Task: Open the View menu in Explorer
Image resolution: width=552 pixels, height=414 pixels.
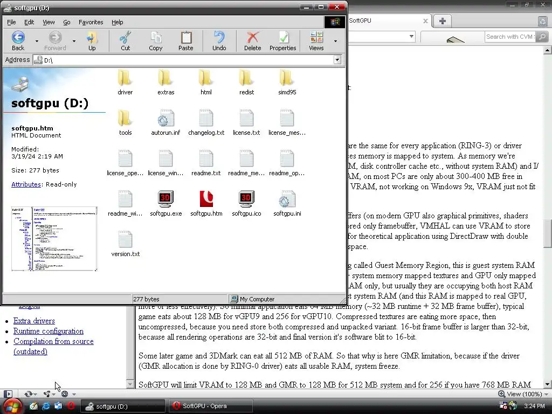Action: click(49, 22)
